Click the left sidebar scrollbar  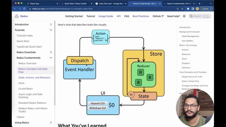(x=55, y=63)
